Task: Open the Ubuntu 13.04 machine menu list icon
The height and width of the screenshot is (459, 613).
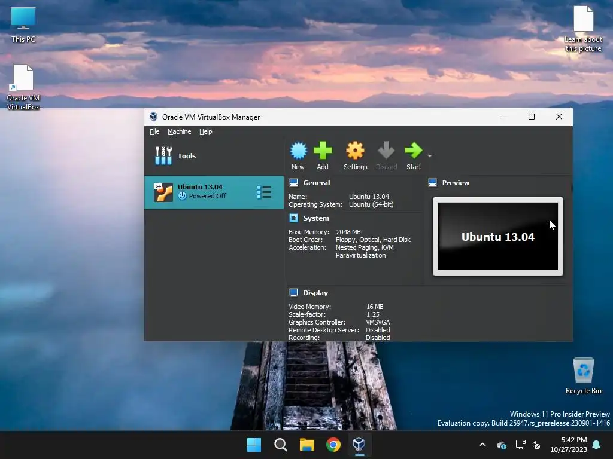Action: pos(264,192)
